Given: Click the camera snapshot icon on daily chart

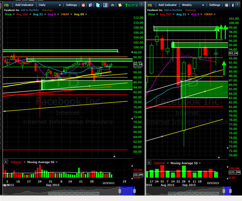Looking at the screenshot, I should (112, 5).
